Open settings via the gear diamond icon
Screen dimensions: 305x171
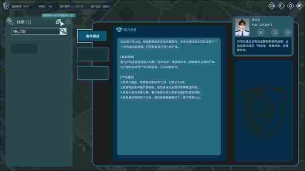click(x=291, y=6)
